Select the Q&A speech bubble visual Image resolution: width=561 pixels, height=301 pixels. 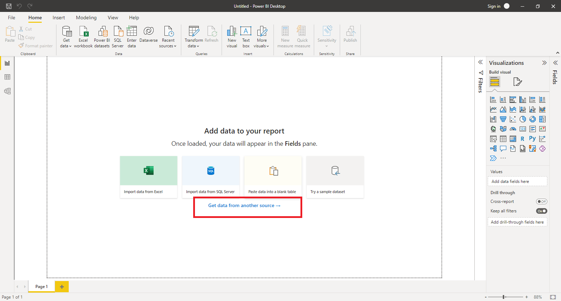tap(503, 149)
